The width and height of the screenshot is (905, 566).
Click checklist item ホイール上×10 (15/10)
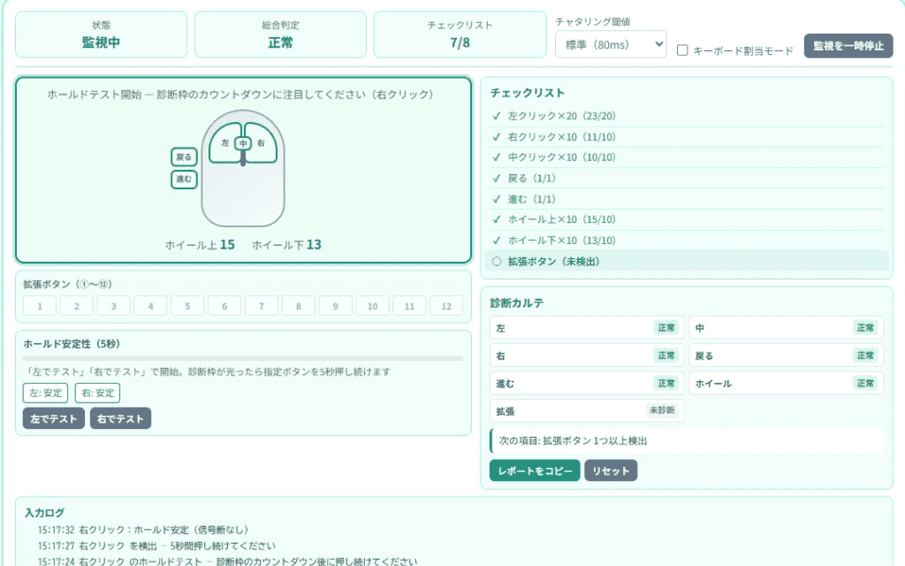[x=687, y=219]
